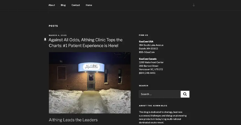Image resolution: width=241 pixels, height=125 pixels.
Task: Go to the Blog page
Action: tap(63, 5)
